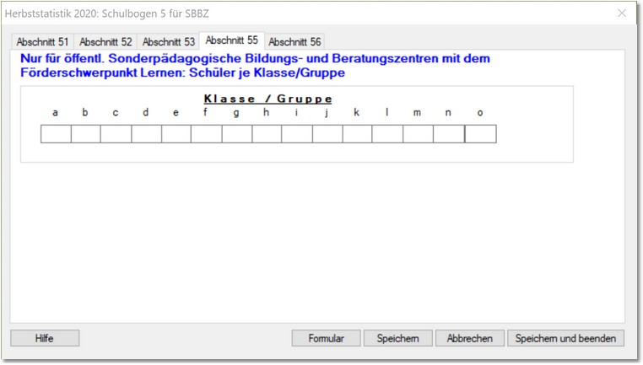Click the Formular button
The height and width of the screenshot is (365, 643).
click(x=326, y=338)
